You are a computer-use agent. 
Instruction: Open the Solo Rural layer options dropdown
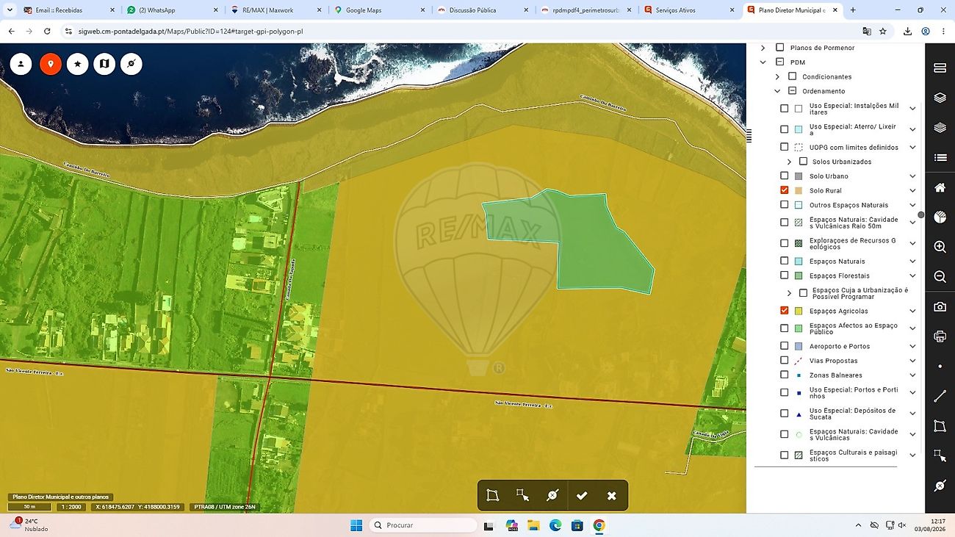point(912,191)
